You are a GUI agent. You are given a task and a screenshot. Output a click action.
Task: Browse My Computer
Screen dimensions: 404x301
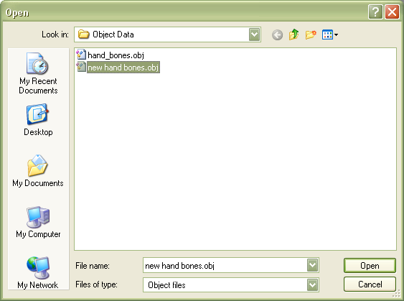[38, 222]
